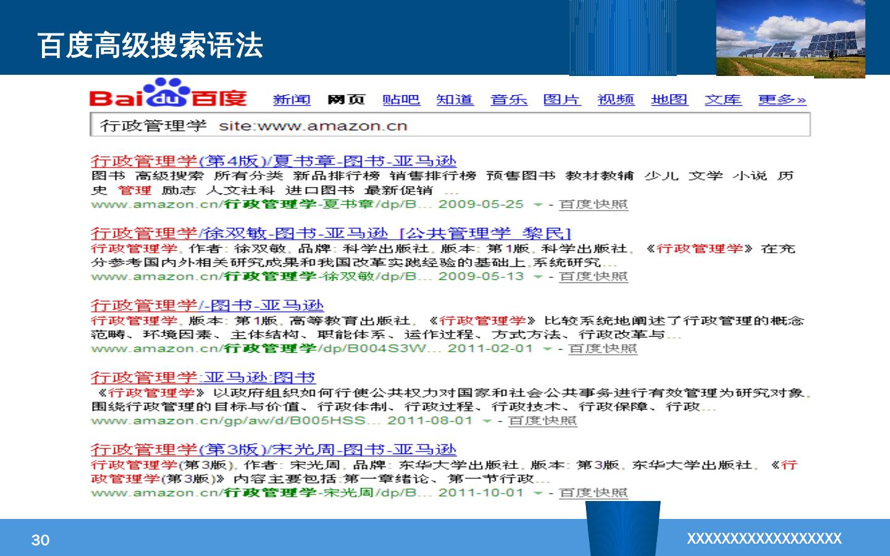The width and height of the screenshot is (890, 556).
Task: Open the 行政管理学(第3版)/宋光周 result title
Action: click(x=273, y=450)
